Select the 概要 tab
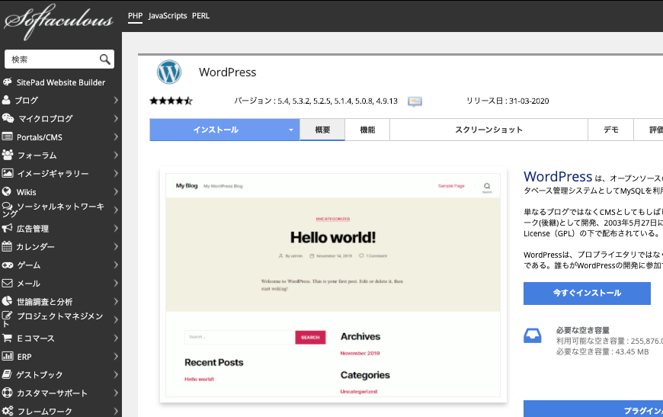This screenshot has height=417, width=663. pos(322,130)
